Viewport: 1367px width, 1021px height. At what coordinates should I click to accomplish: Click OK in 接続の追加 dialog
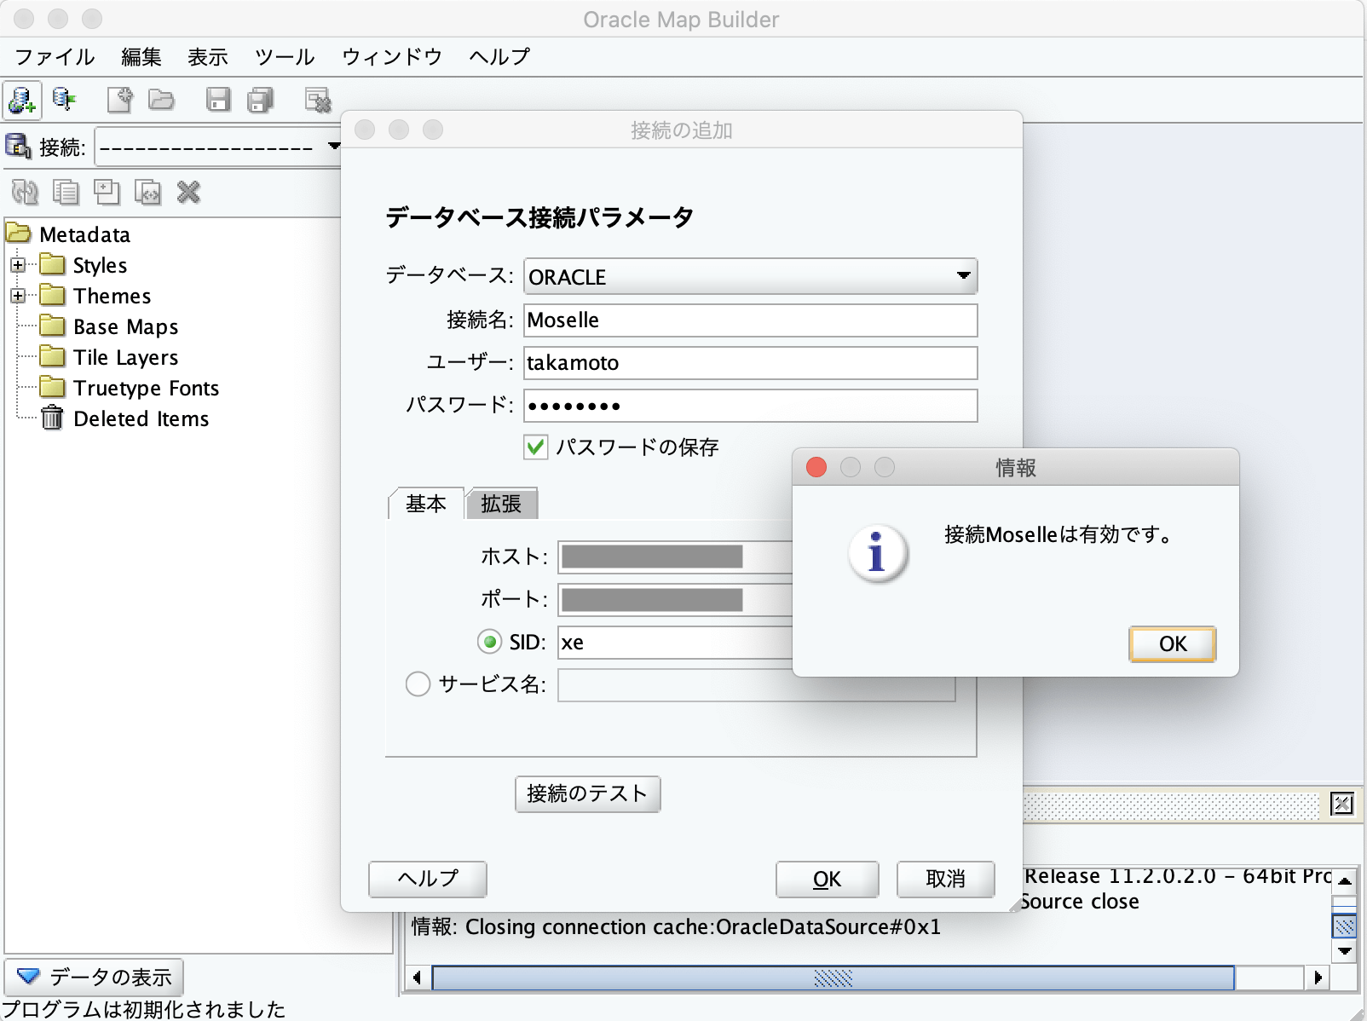[x=827, y=879]
